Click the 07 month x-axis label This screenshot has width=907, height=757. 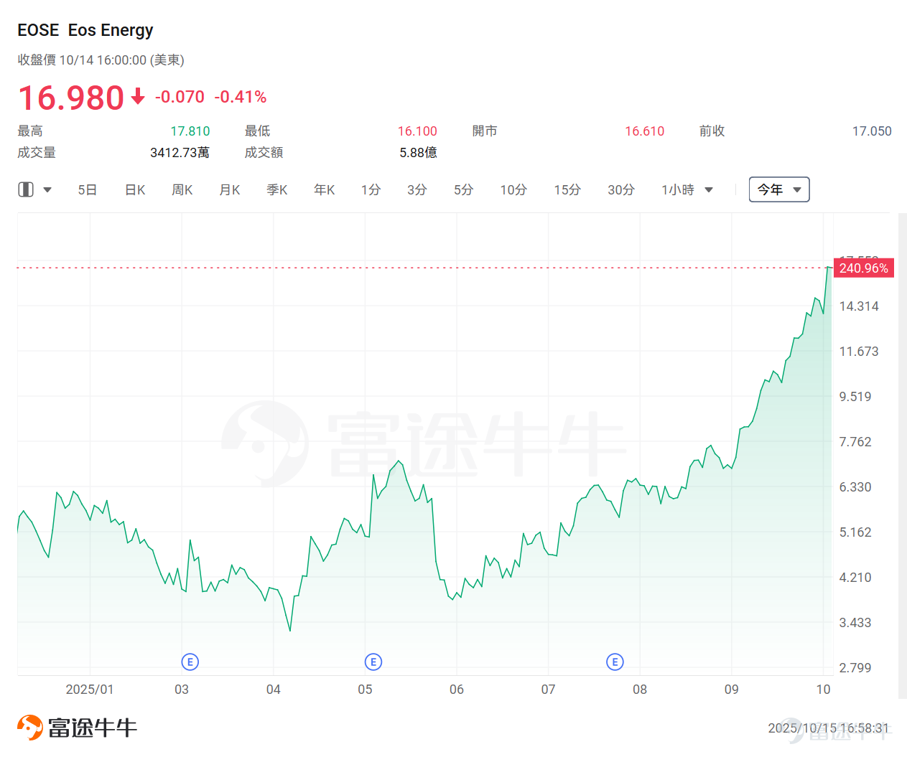[x=549, y=690]
